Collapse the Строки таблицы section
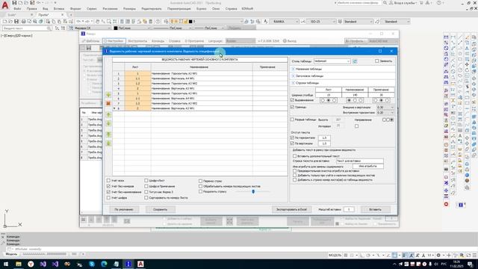Image resolution: width=478 pixels, height=269 pixels. point(294,83)
